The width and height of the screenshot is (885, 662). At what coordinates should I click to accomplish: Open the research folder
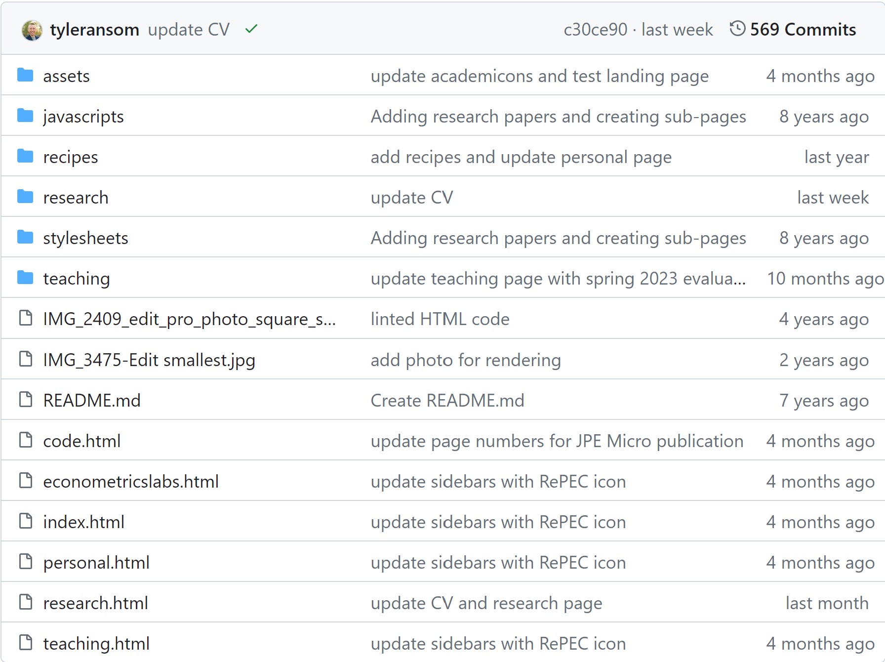[76, 198]
